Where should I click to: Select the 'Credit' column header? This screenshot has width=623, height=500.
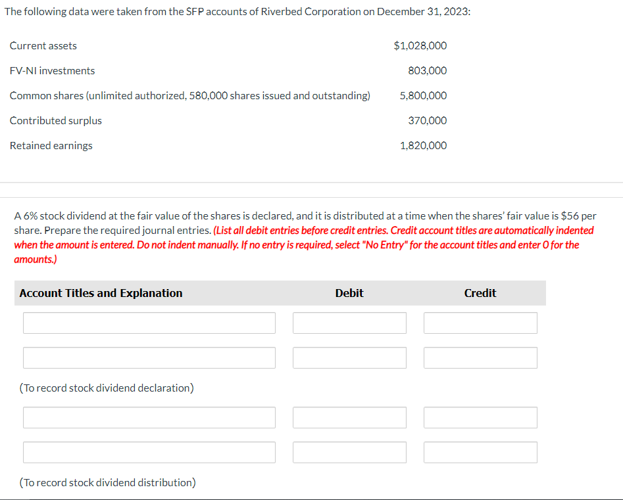click(480, 292)
